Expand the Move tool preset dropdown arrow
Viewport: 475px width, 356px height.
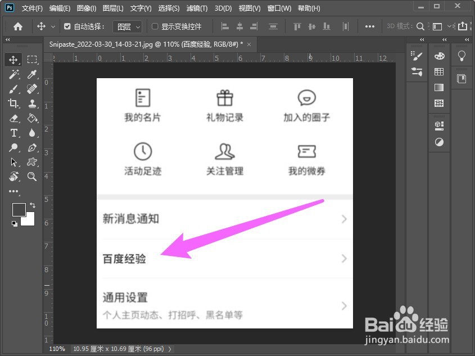click(53, 27)
